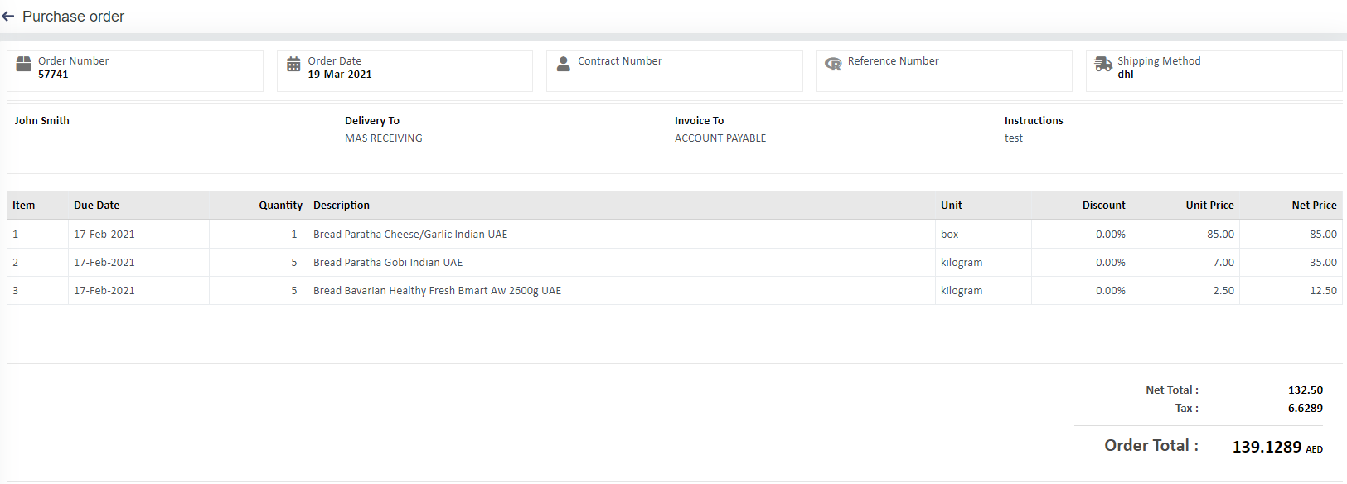The image size is (1347, 484).
Task: Click the Invoice To heading
Action: pyautogui.click(x=699, y=121)
